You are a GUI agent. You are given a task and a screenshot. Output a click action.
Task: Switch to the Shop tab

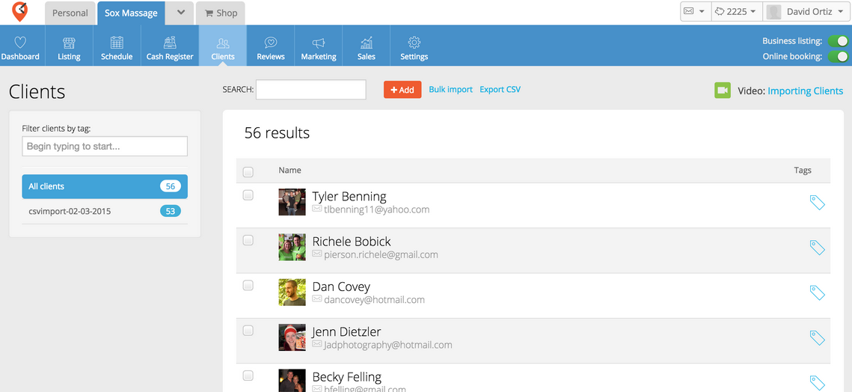click(x=220, y=13)
